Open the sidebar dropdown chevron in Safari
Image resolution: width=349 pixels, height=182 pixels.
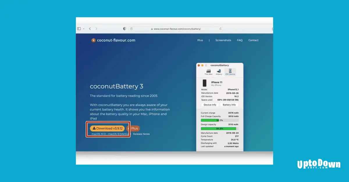83,29
